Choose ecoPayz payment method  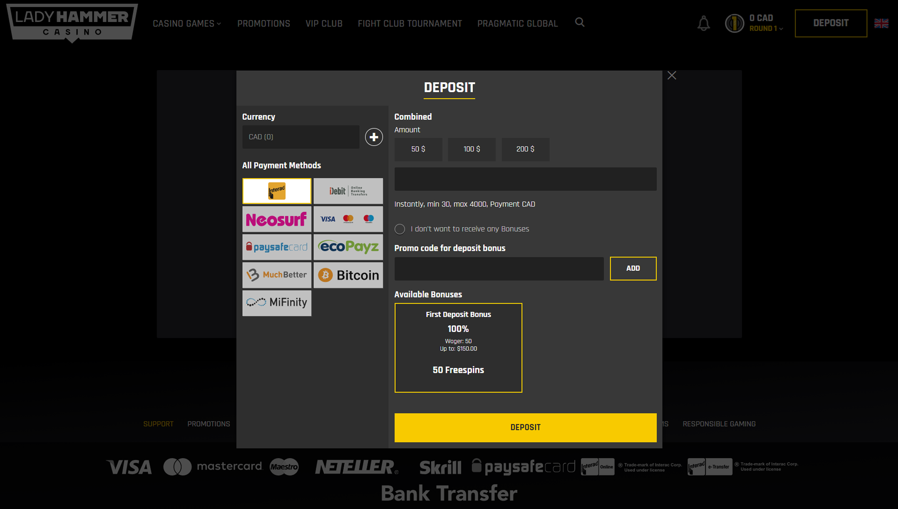point(348,247)
